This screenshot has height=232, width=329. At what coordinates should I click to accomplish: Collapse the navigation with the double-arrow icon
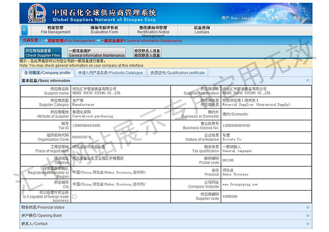click(x=24, y=30)
